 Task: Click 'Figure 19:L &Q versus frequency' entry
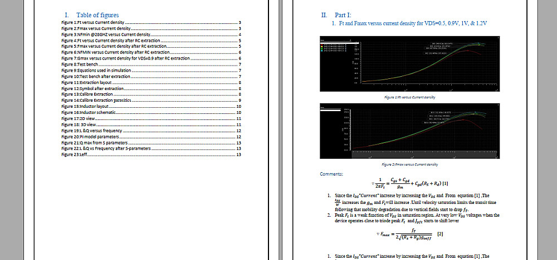[x=152, y=131]
